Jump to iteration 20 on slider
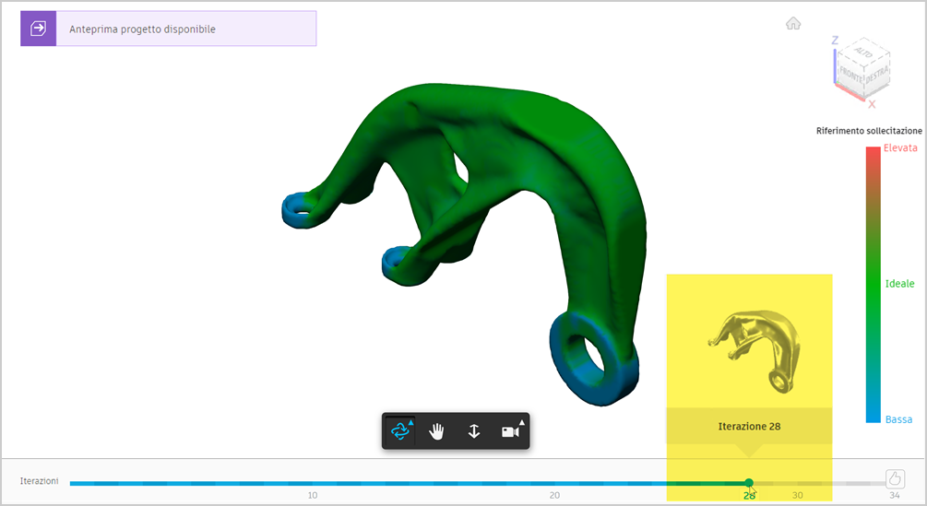Viewport: 927px width, 506px height. point(554,495)
